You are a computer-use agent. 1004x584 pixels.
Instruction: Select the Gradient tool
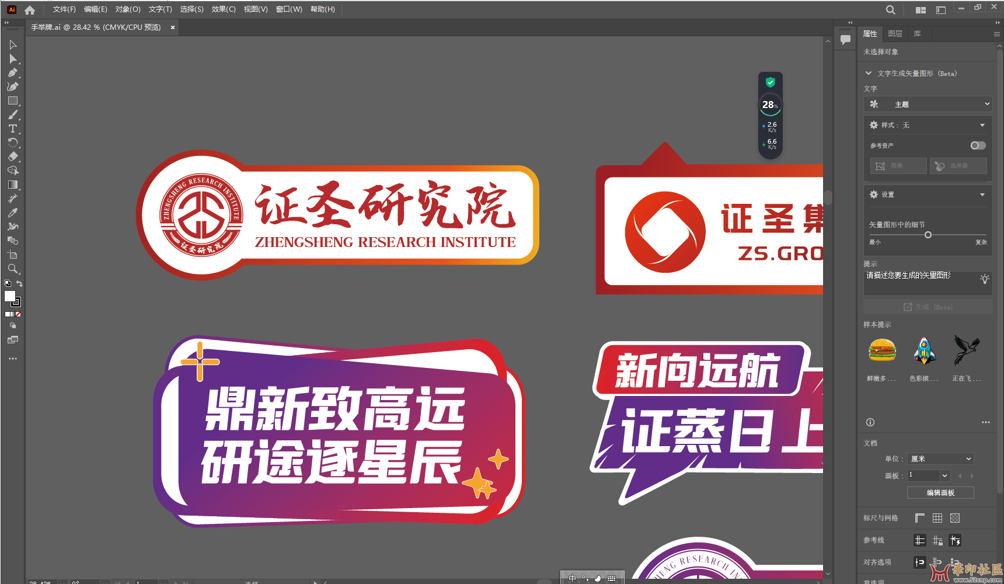(13, 185)
